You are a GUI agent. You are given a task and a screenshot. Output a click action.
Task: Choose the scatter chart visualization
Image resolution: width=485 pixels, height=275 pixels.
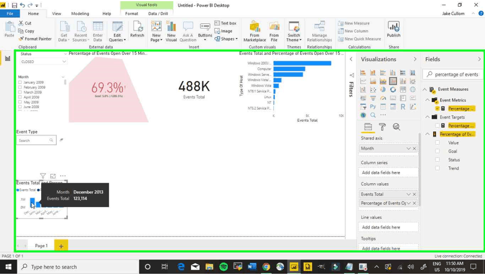coord(373,89)
